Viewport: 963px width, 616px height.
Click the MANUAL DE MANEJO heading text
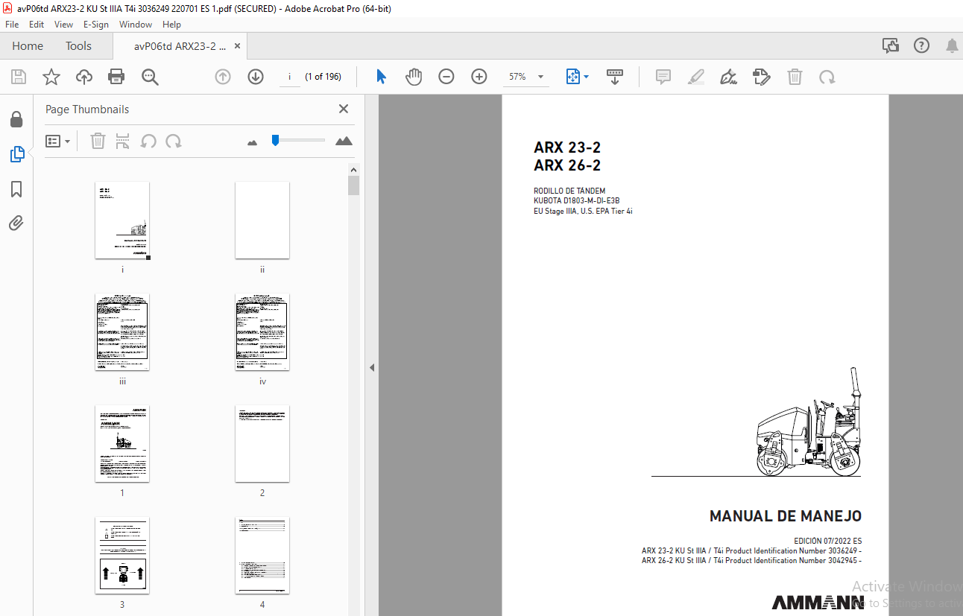click(786, 516)
